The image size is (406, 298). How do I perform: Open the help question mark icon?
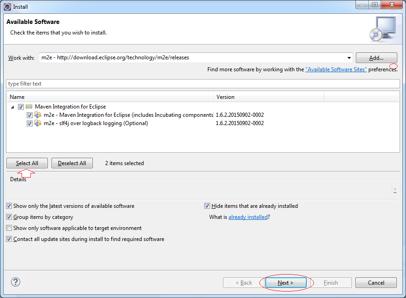pos(16,282)
